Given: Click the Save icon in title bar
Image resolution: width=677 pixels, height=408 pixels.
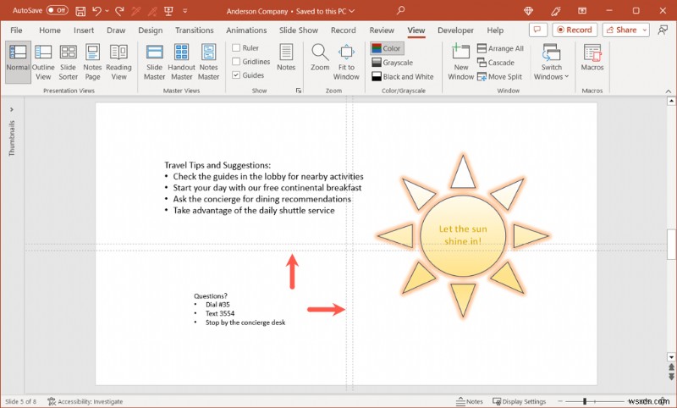Looking at the screenshot, I should pyautogui.click(x=80, y=11).
